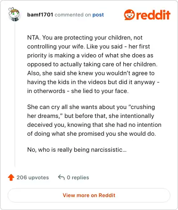Click the line starting "Also, she said she knew"
The width and height of the screenshot is (178, 210).
point(91,73)
